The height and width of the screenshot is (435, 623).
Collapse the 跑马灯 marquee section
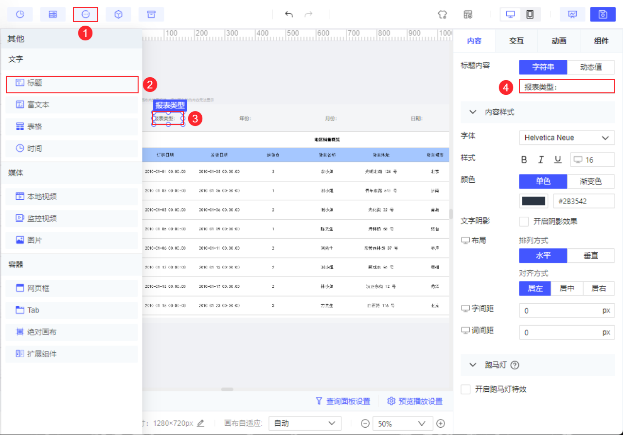click(473, 365)
